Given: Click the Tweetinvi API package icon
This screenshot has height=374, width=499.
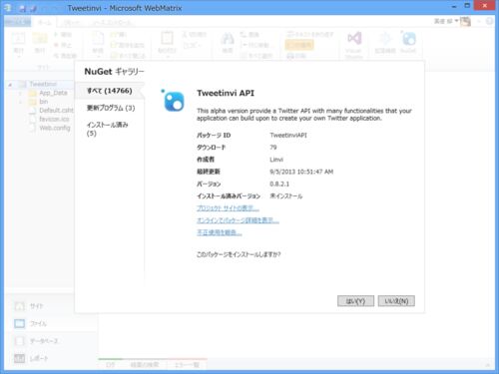Looking at the screenshot, I should pos(173,100).
